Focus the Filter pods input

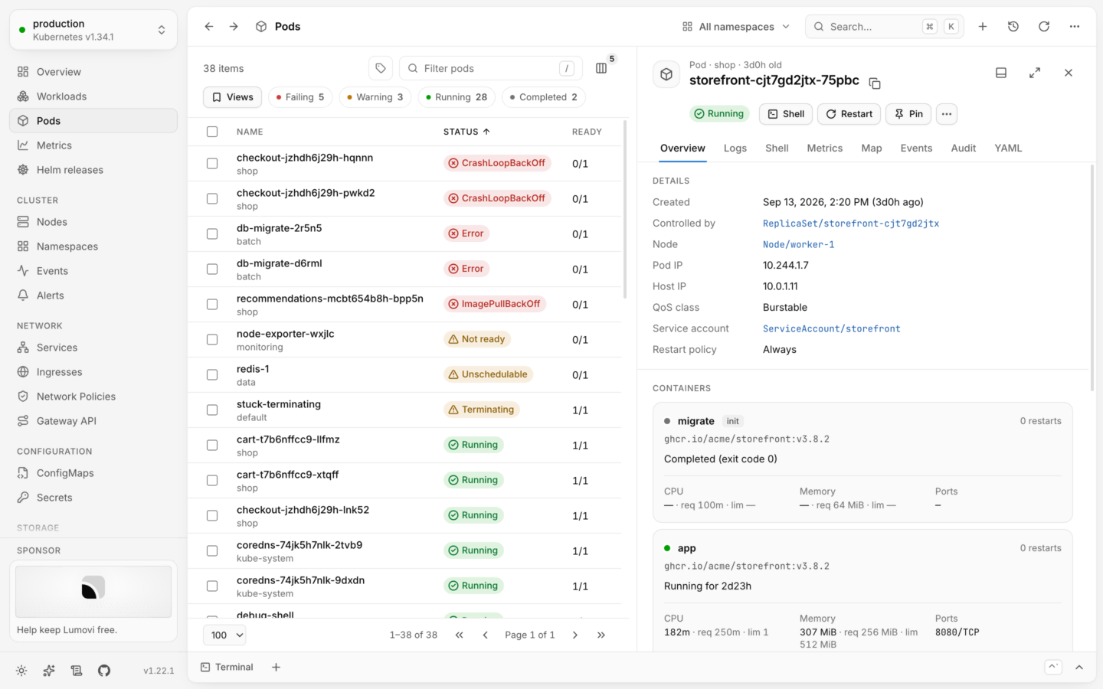[491, 68]
